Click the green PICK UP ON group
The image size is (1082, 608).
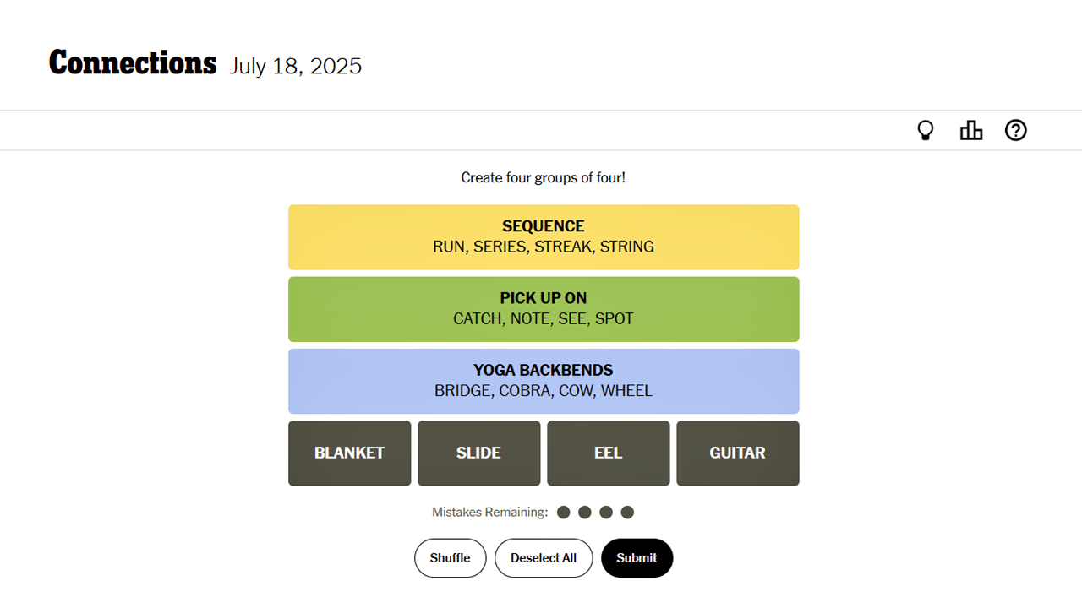(544, 309)
